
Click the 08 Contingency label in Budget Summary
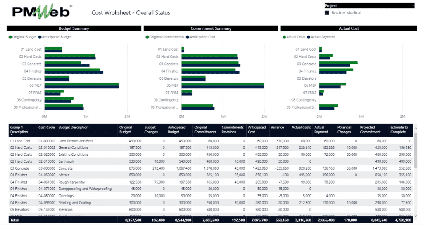coord(29,100)
